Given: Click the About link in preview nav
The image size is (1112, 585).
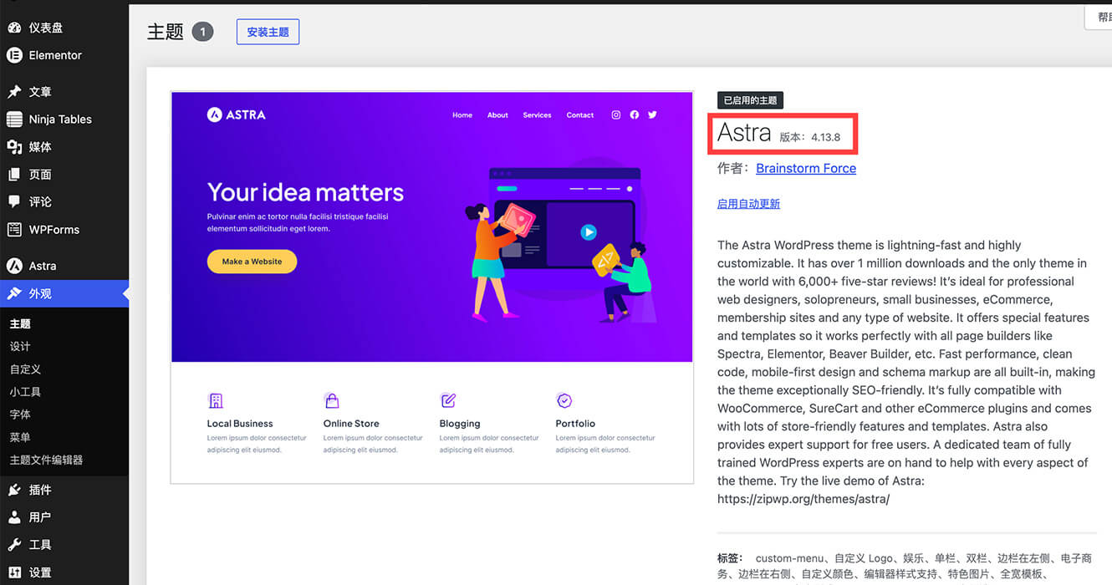Looking at the screenshot, I should pyautogui.click(x=497, y=115).
